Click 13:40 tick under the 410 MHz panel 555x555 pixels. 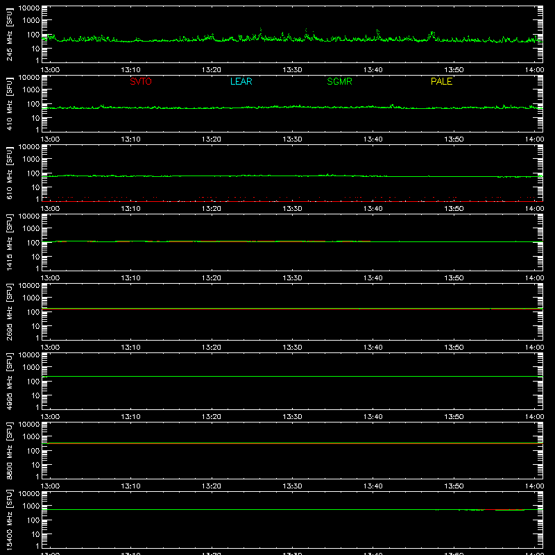373,139
